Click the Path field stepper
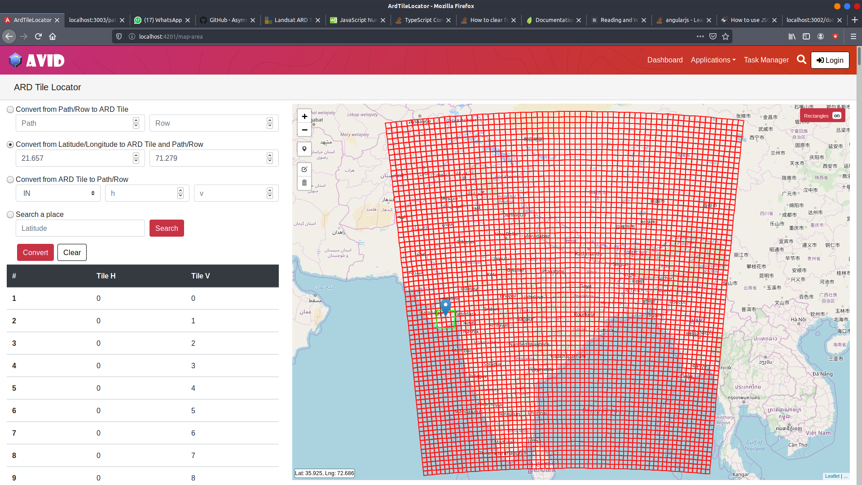862x485 pixels. click(136, 123)
